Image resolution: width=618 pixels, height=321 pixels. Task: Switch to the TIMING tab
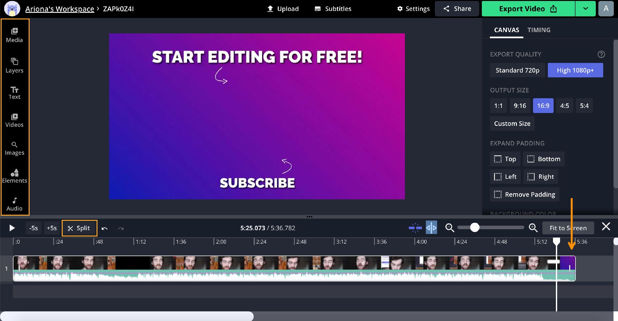coord(538,30)
